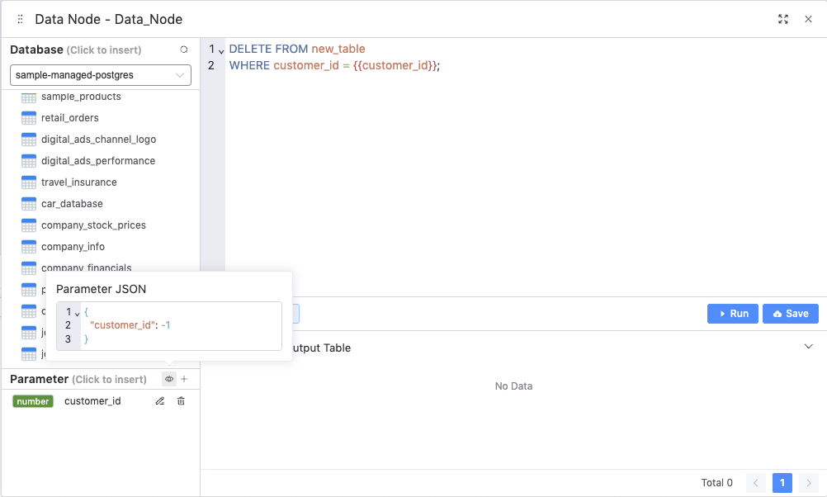
Task: Save the data node
Action: [x=790, y=314]
